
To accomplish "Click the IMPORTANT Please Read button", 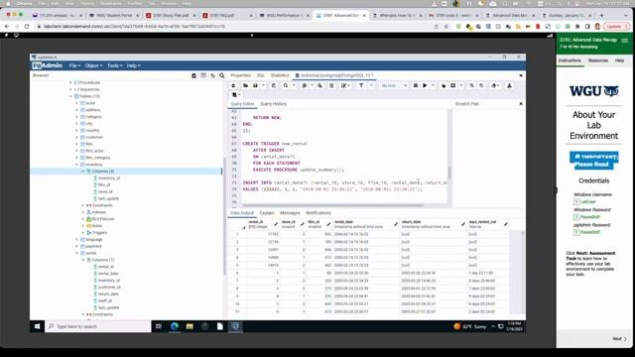I will pos(593,161).
